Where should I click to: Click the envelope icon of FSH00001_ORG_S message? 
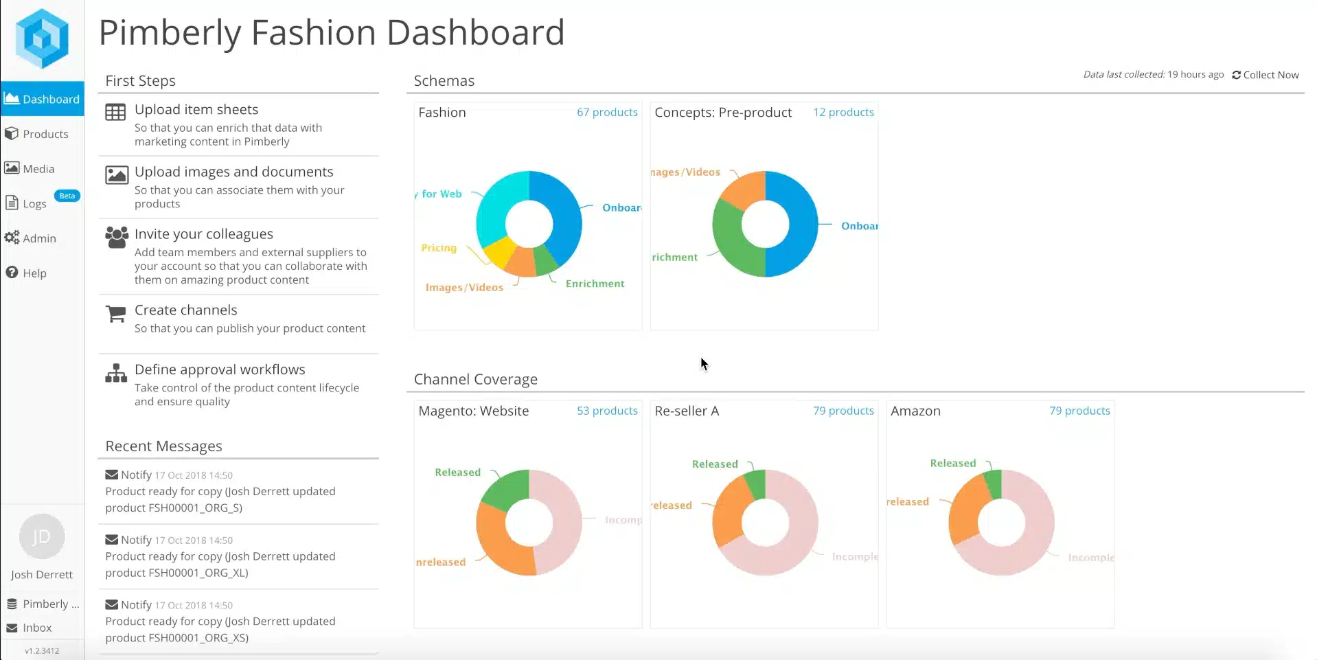coord(111,475)
